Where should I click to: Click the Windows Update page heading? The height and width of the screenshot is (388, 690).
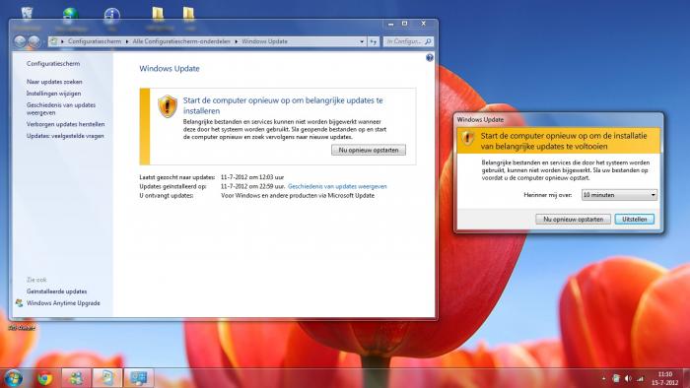pos(170,69)
